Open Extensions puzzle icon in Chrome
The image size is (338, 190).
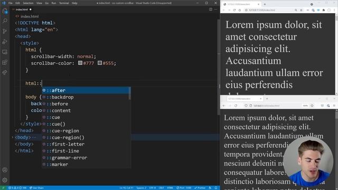pos(324,10)
